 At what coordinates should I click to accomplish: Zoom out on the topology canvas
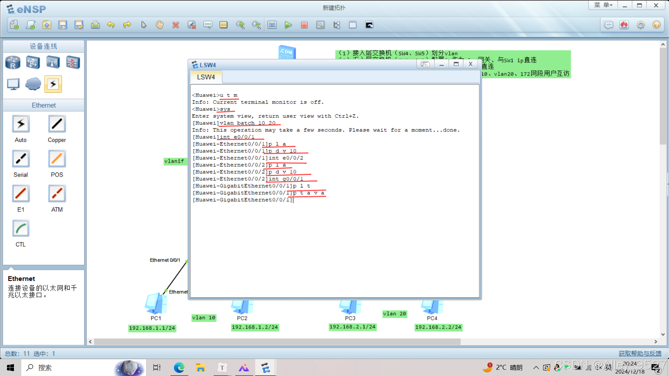click(x=256, y=25)
